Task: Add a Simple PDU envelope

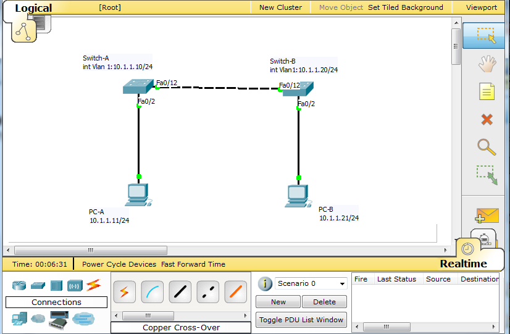Action: [487, 215]
